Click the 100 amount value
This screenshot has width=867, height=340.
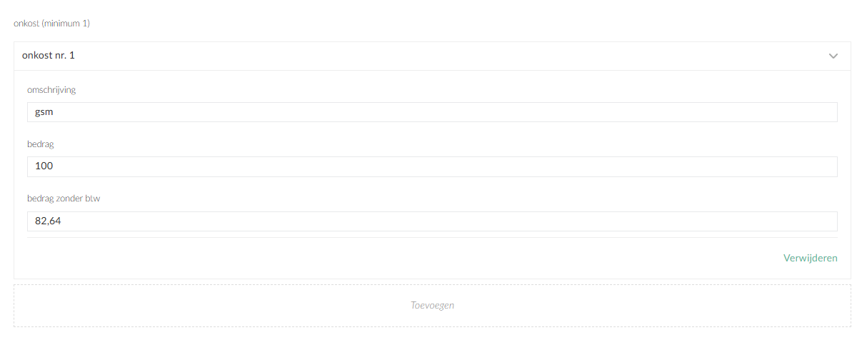coord(44,166)
